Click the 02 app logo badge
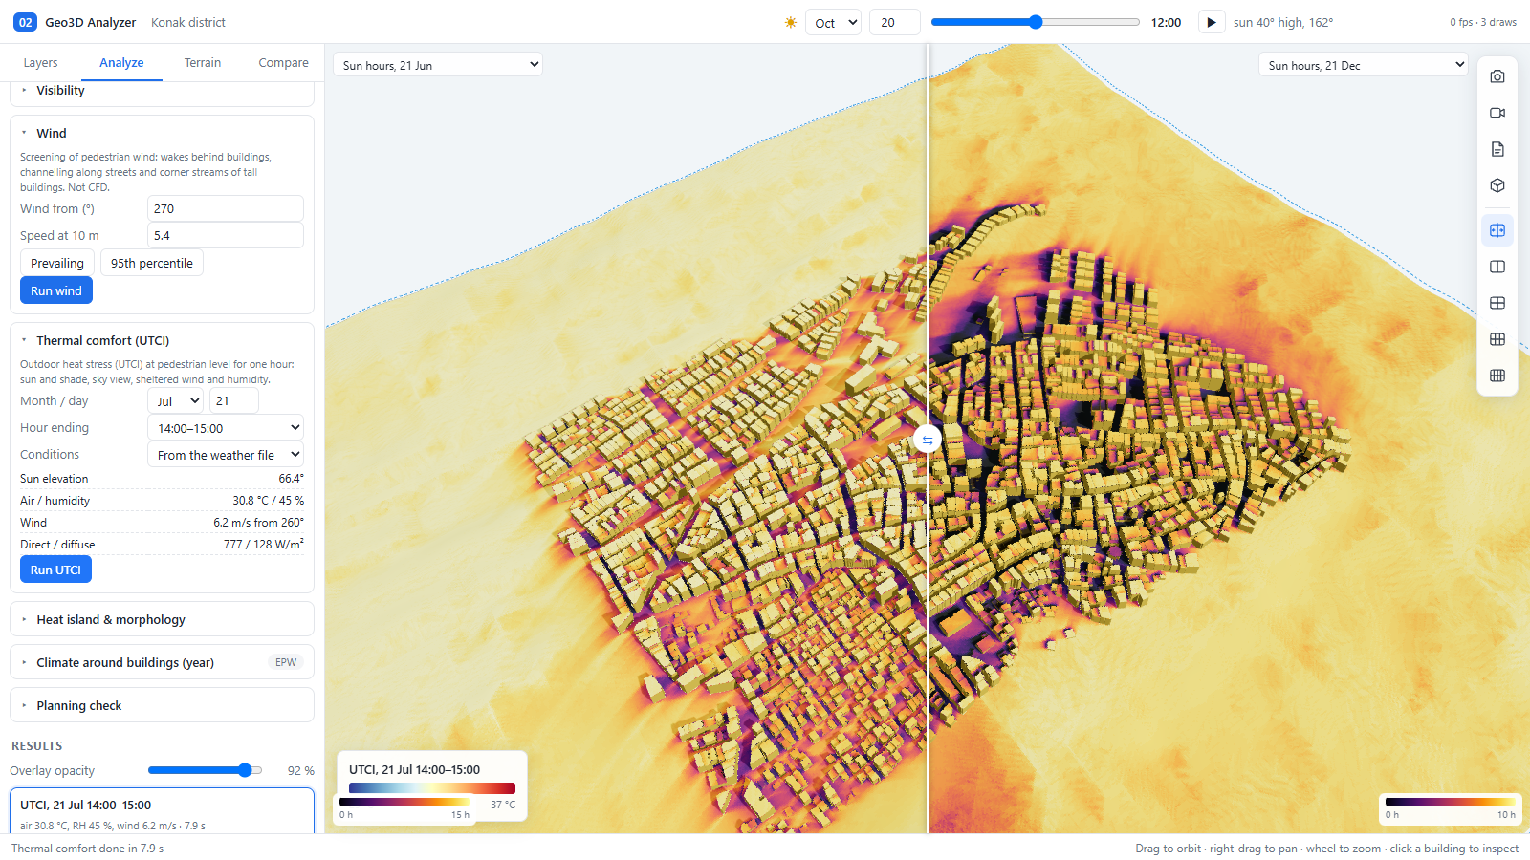Image resolution: width=1530 pixels, height=860 pixels. pyautogui.click(x=25, y=22)
